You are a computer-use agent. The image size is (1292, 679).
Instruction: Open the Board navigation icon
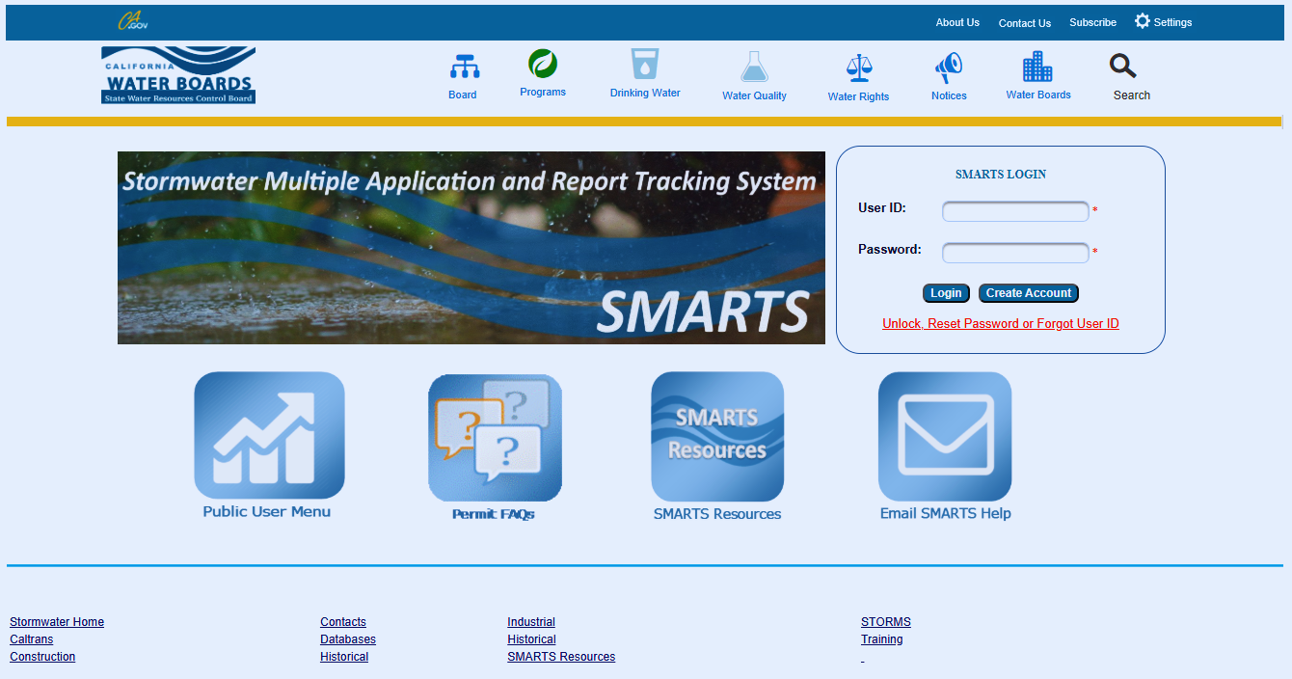click(x=465, y=67)
